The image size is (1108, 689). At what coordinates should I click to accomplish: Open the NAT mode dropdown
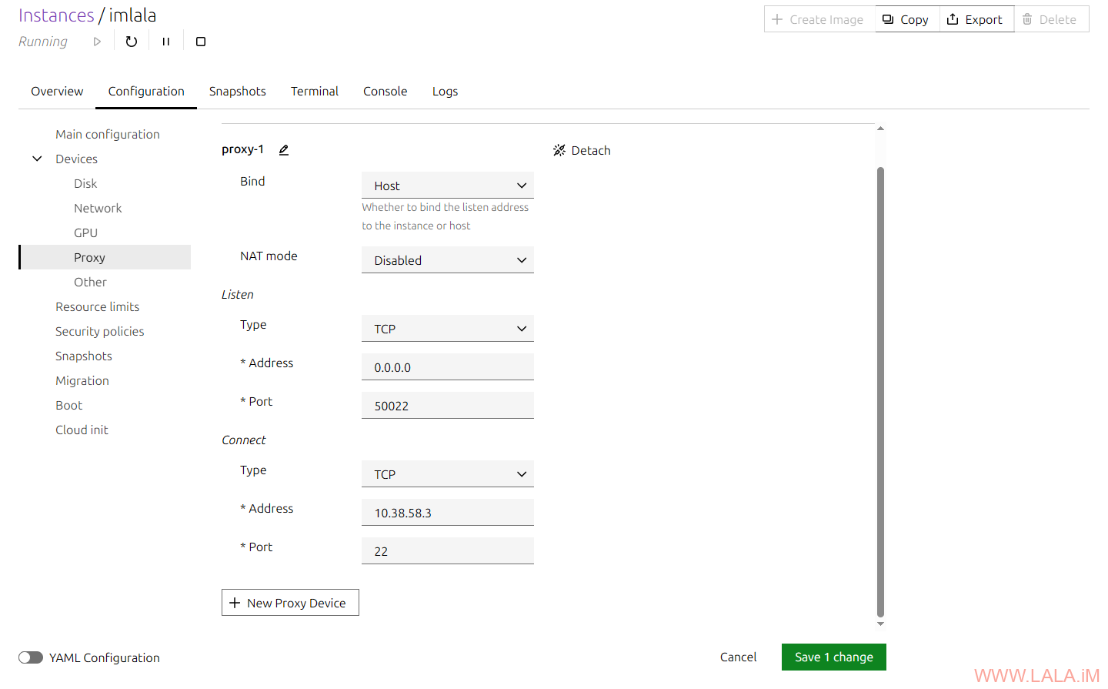tap(447, 260)
